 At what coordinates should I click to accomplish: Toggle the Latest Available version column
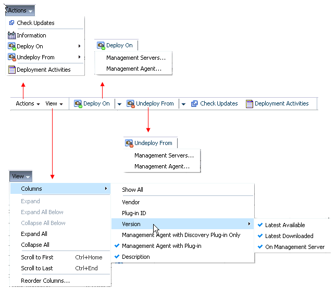point(260,225)
